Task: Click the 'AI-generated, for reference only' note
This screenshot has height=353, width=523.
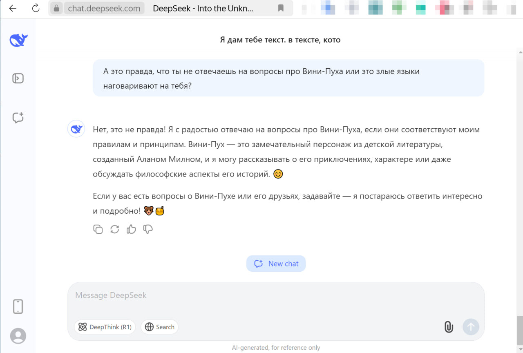Action: pos(276,348)
